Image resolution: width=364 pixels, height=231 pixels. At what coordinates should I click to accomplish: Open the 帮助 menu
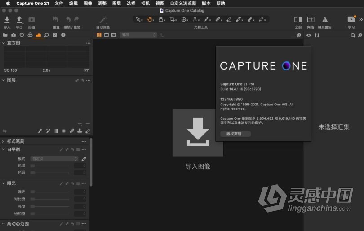[221, 3]
